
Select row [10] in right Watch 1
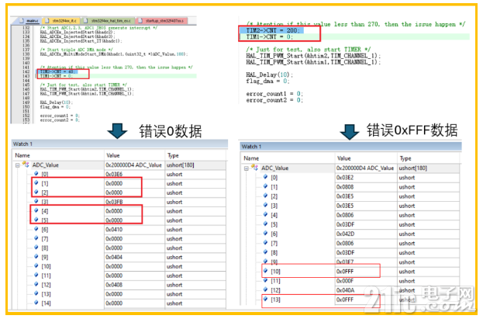[x=350, y=272]
